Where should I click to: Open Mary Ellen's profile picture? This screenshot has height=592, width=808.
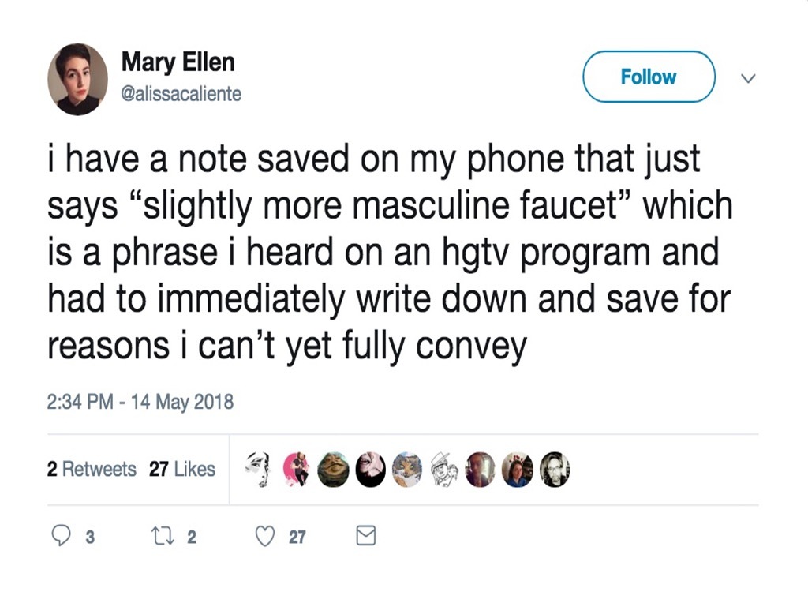pos(77,79)
